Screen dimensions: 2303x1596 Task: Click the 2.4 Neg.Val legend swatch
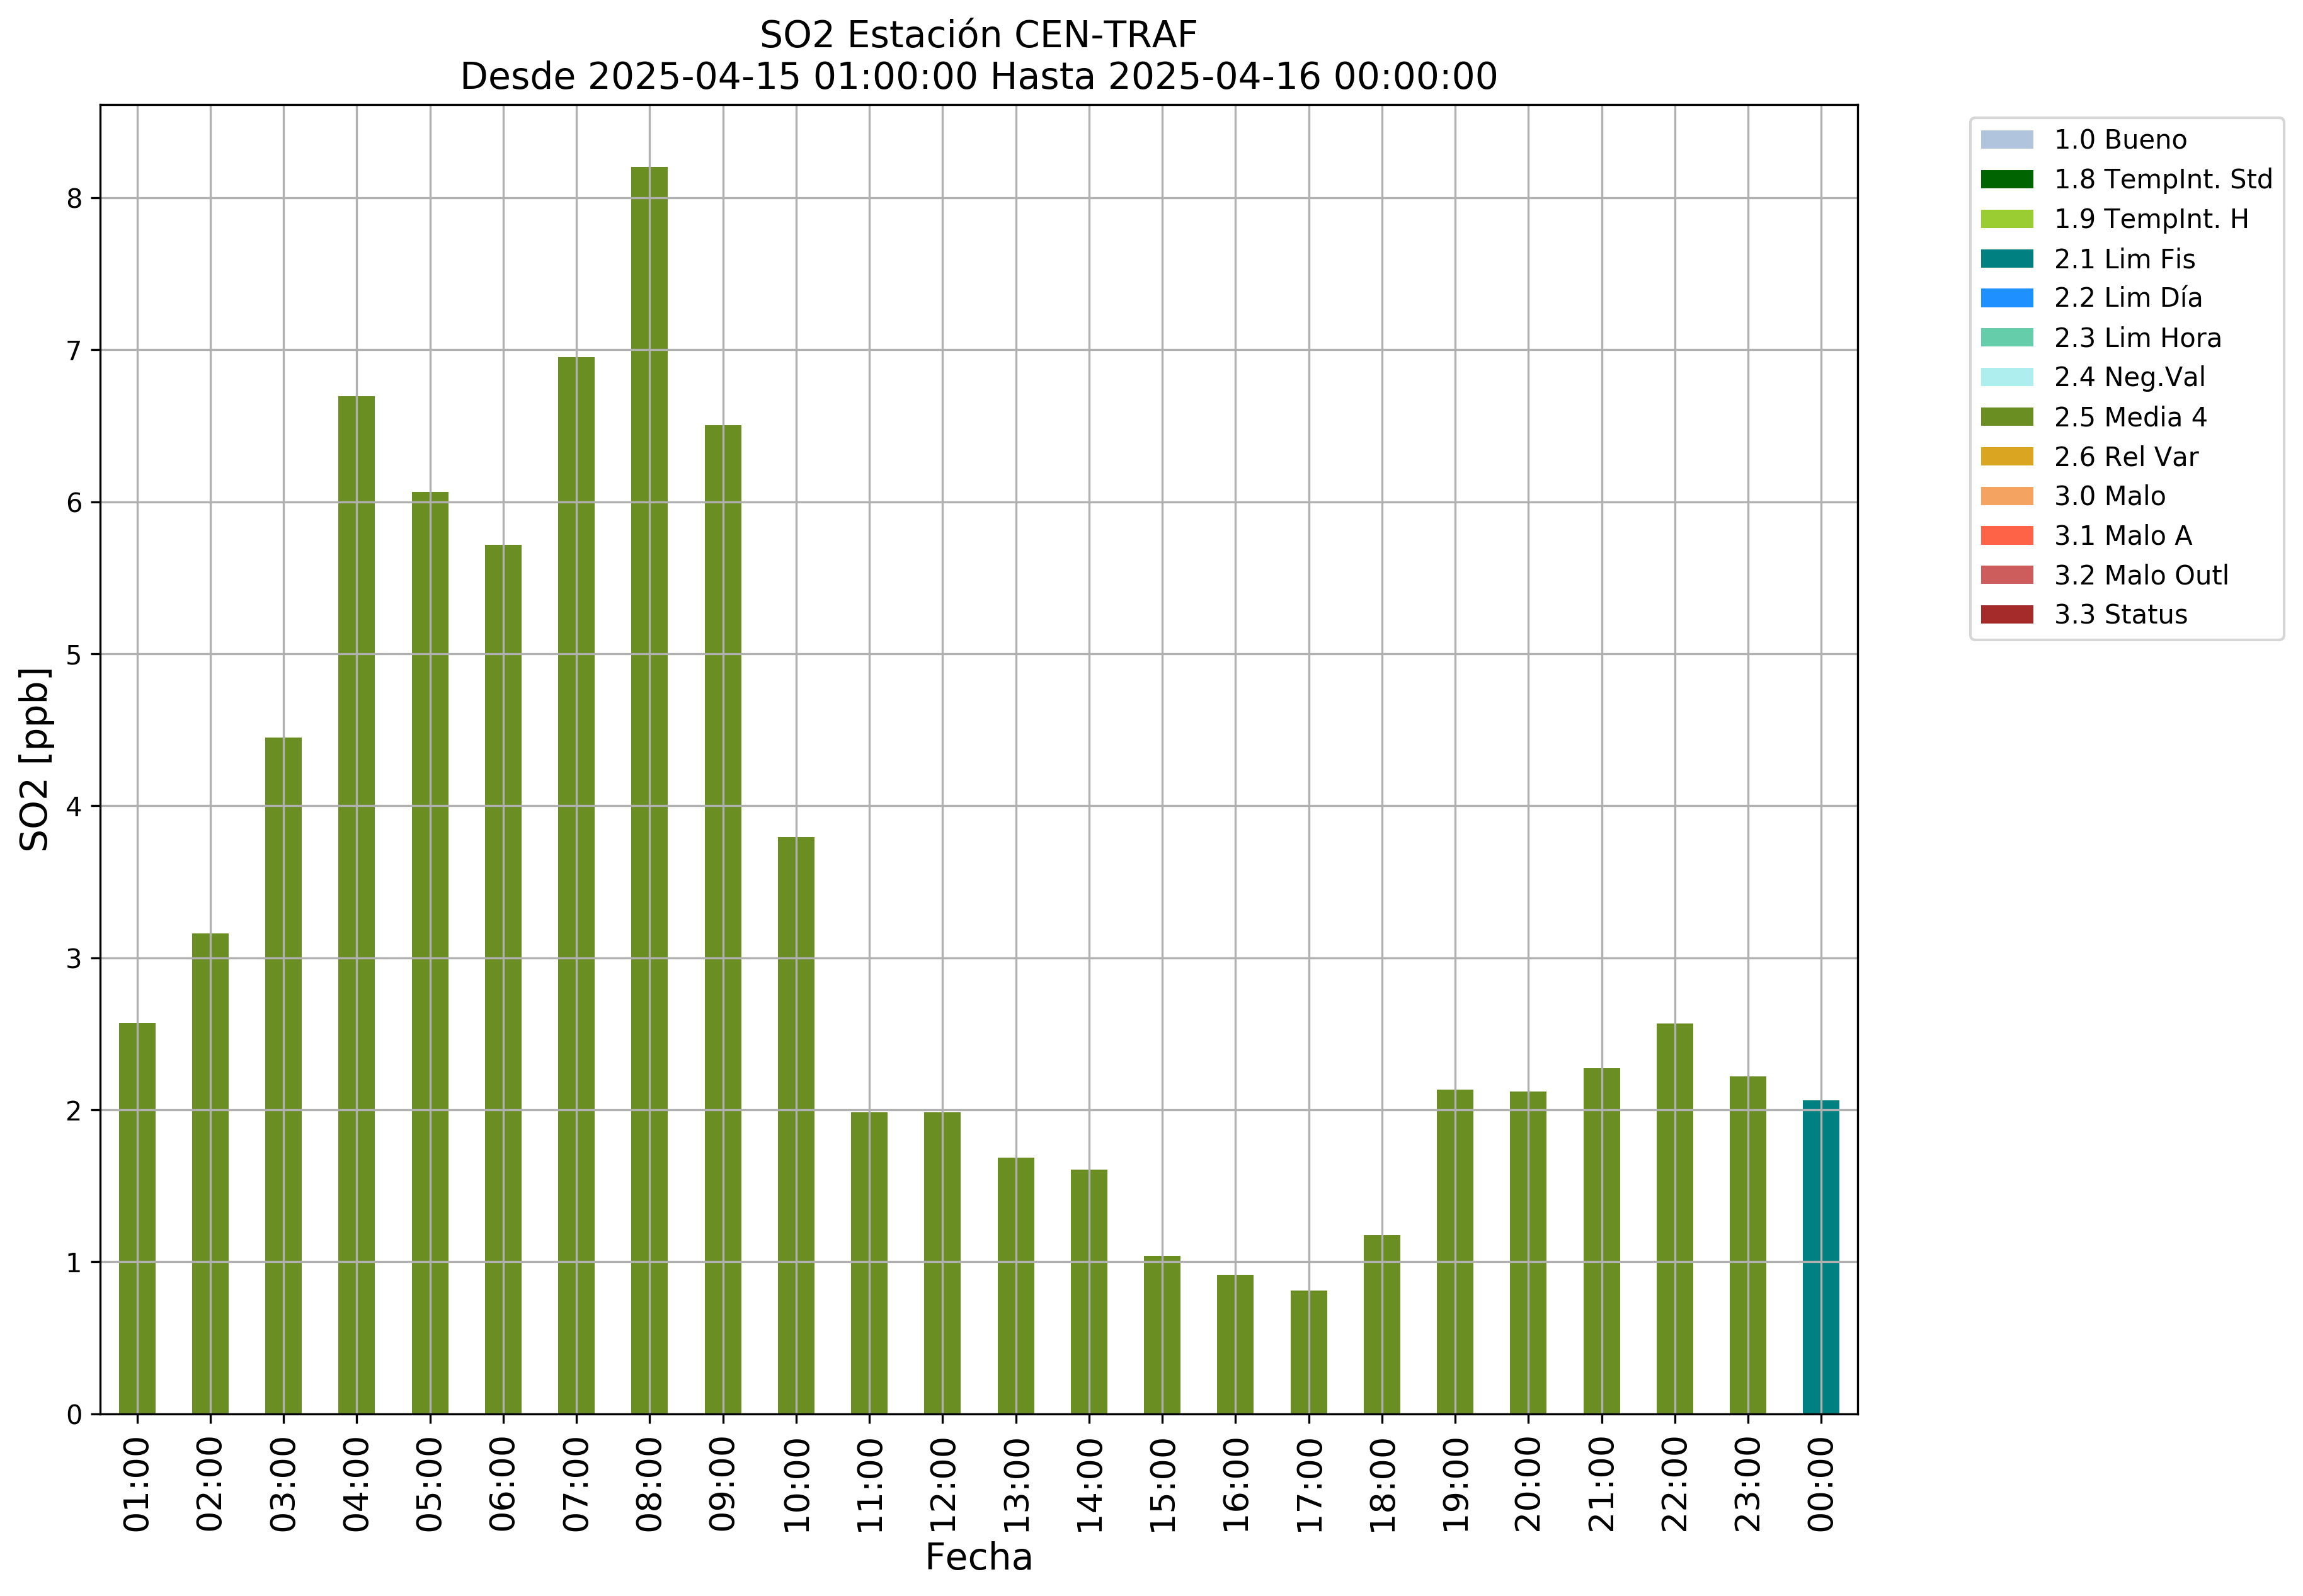pyautogui.click(x=2006, y=377)
